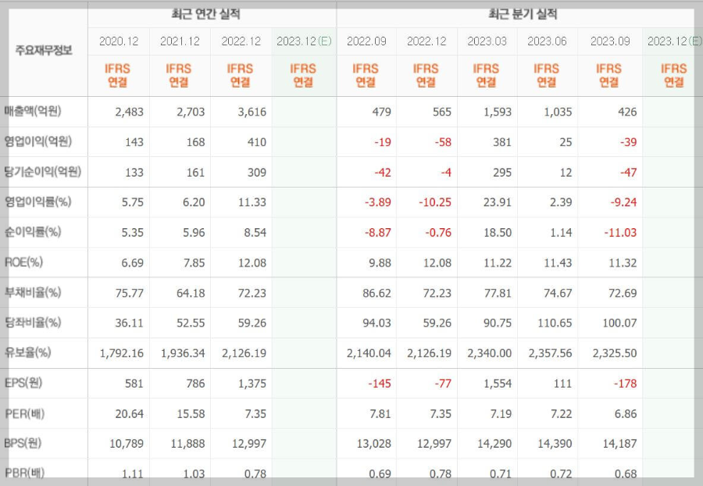Click the 309 net income value
The image size is (703, 486).
tap(257, 172)
